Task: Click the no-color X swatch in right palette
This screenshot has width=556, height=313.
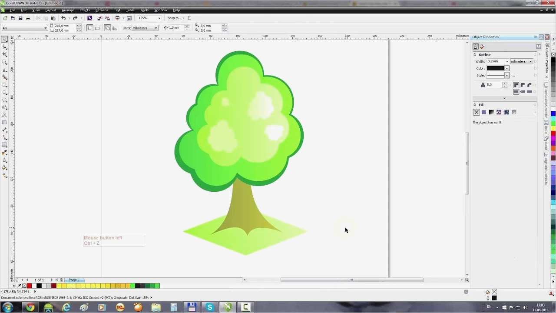Action: coord(553,55)
